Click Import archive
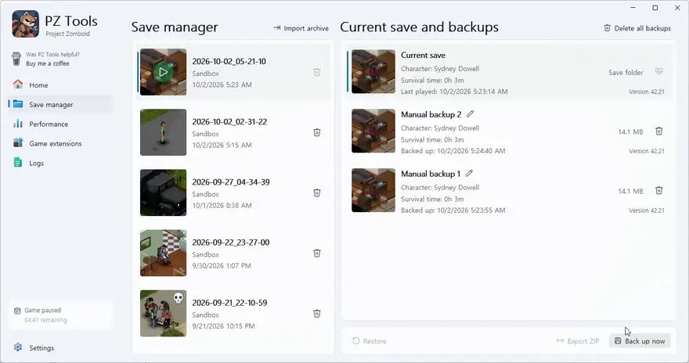The image size is (689, 363). 301,28
